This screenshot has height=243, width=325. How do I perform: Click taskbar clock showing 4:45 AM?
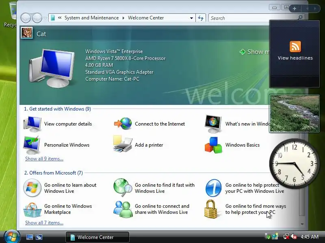click(x=310, y=237)
